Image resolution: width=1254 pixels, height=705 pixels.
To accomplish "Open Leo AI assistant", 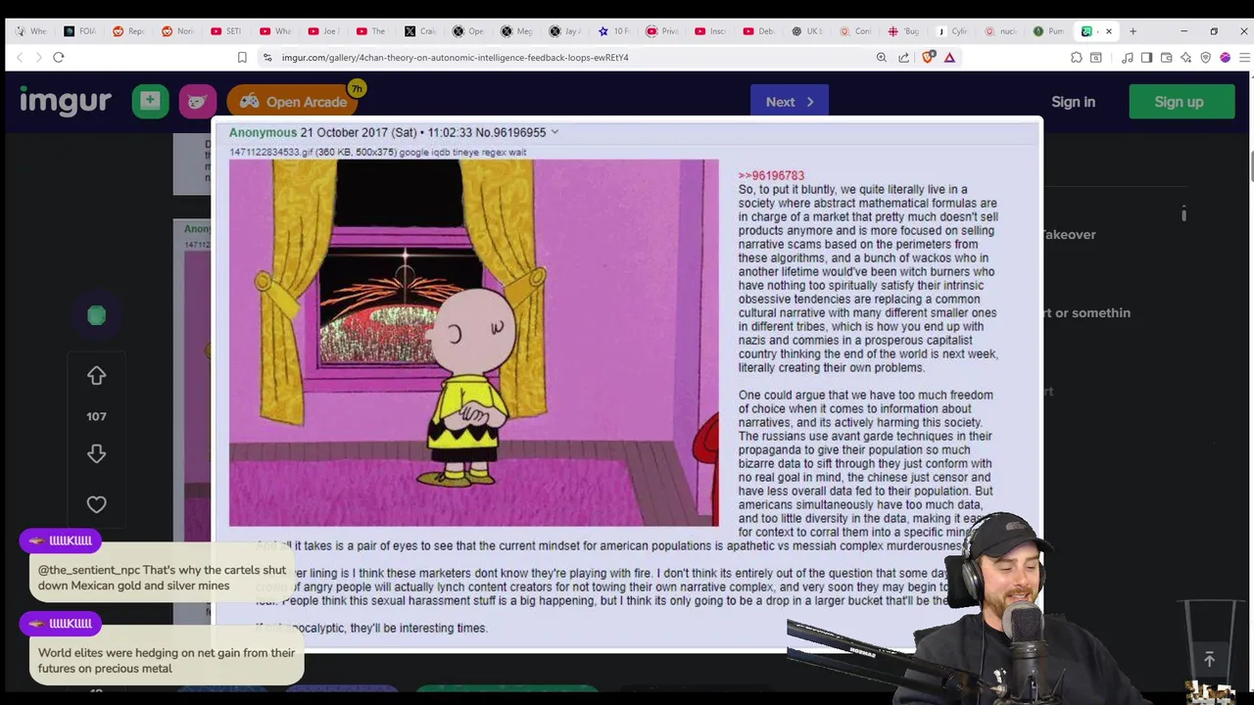I will (1186, 57).
